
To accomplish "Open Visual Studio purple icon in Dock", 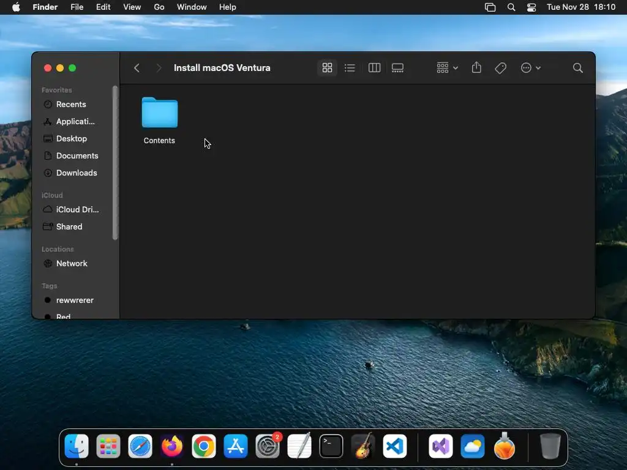I will 441,446.
